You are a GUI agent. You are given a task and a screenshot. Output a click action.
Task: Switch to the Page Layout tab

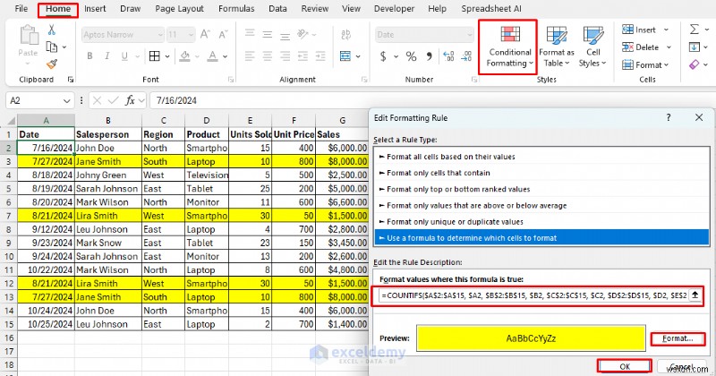tap(180, 9)
